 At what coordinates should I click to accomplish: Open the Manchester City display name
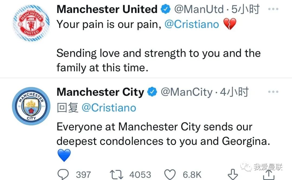click(x=100, y=92)
